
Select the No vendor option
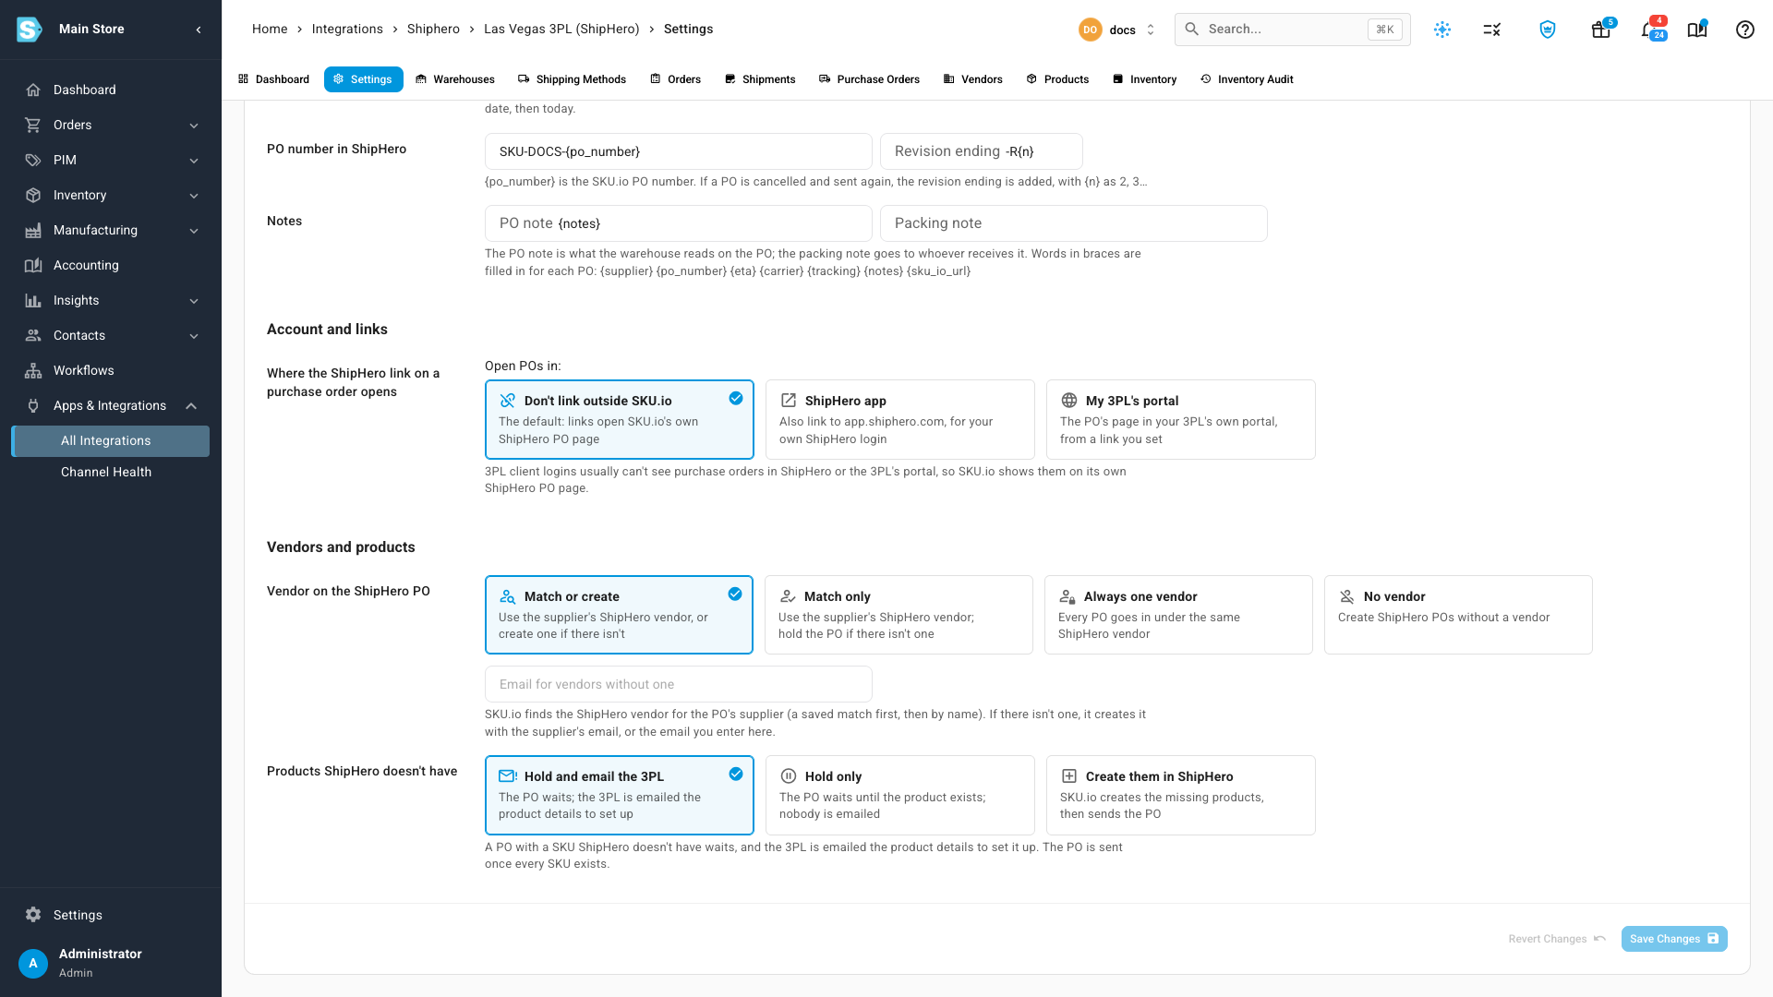[1458, 615]
